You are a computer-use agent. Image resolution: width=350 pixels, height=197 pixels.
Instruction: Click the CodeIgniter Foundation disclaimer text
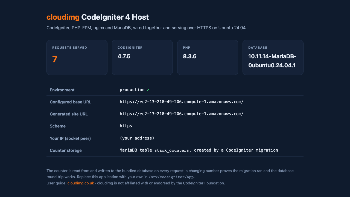(161, 183)
